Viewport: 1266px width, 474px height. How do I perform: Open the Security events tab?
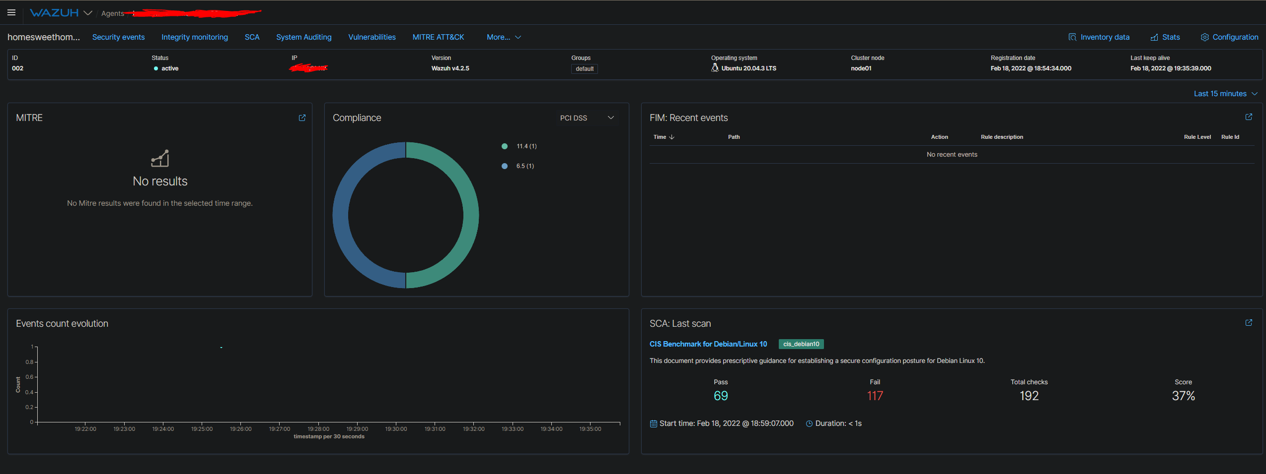[119, 37]
